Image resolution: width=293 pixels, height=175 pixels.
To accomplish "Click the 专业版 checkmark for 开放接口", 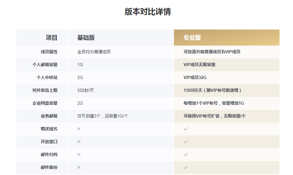I will coord(185,142).
